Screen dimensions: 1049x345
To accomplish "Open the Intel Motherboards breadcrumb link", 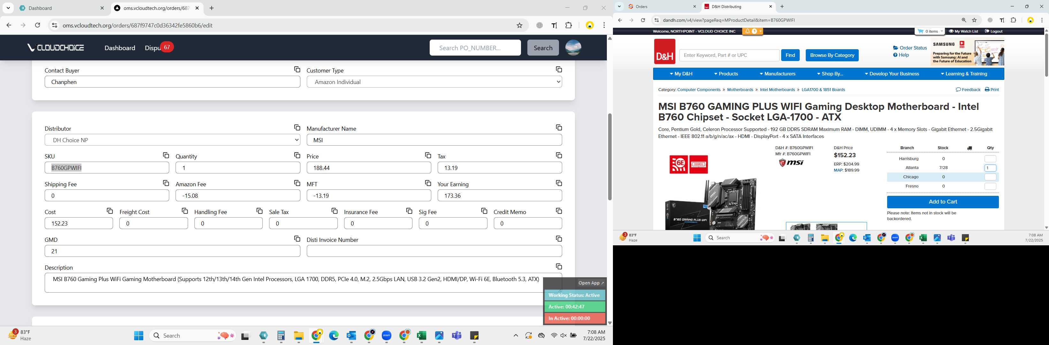I will click(777, 90).
